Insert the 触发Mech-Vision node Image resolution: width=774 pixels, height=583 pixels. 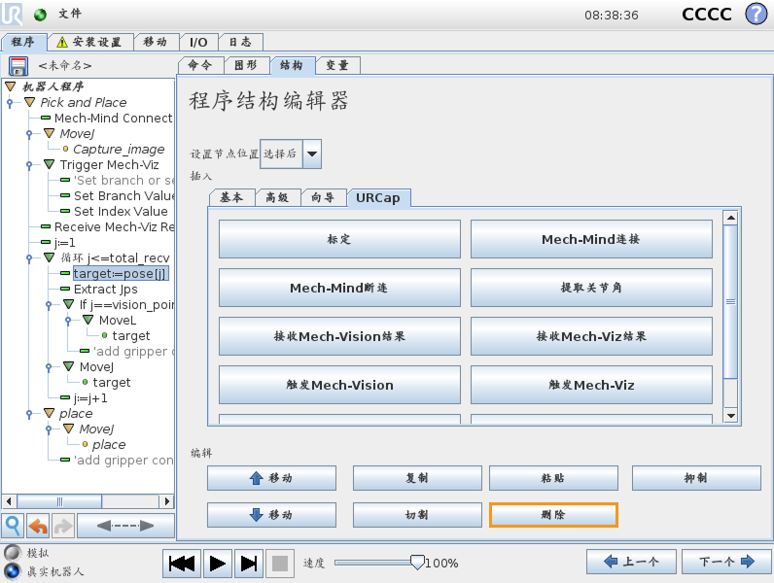click(x=338, y=385)
